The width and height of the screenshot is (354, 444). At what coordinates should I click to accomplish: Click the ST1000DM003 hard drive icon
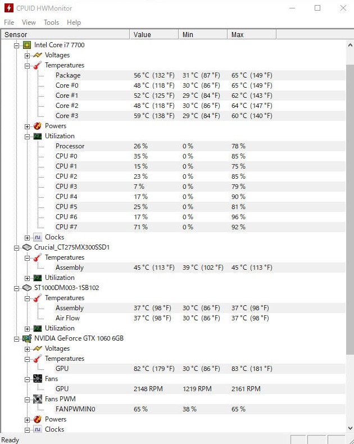tap(27, 288)
